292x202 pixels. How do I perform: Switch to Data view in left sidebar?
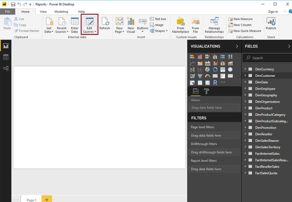(5, 57)
